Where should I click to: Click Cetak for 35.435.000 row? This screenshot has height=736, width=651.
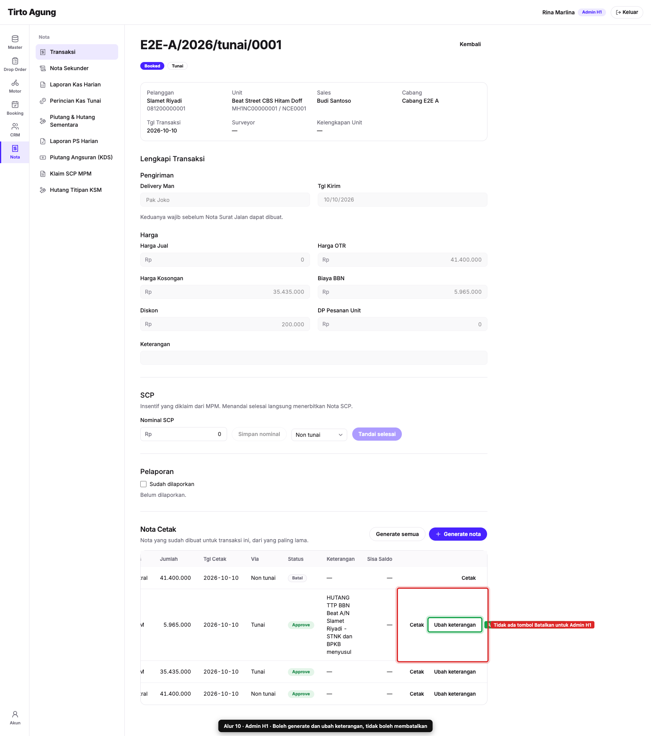(x=417, y=672)
